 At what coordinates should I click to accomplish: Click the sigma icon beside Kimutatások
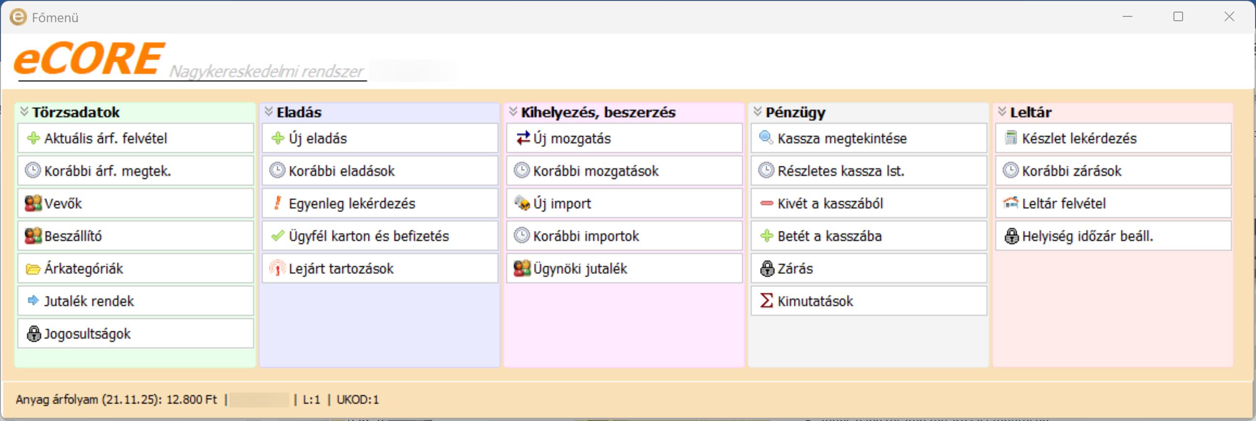766,301
